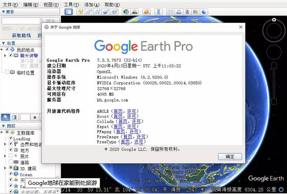The width and height of the screenshot is (287, 194).
Task: Click the yellow pushpin Add Placemark icon
Action: pyautogui.click(x=80, y=12)
